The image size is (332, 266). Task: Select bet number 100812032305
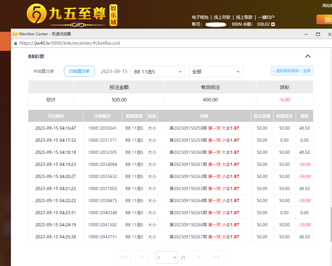102,152
